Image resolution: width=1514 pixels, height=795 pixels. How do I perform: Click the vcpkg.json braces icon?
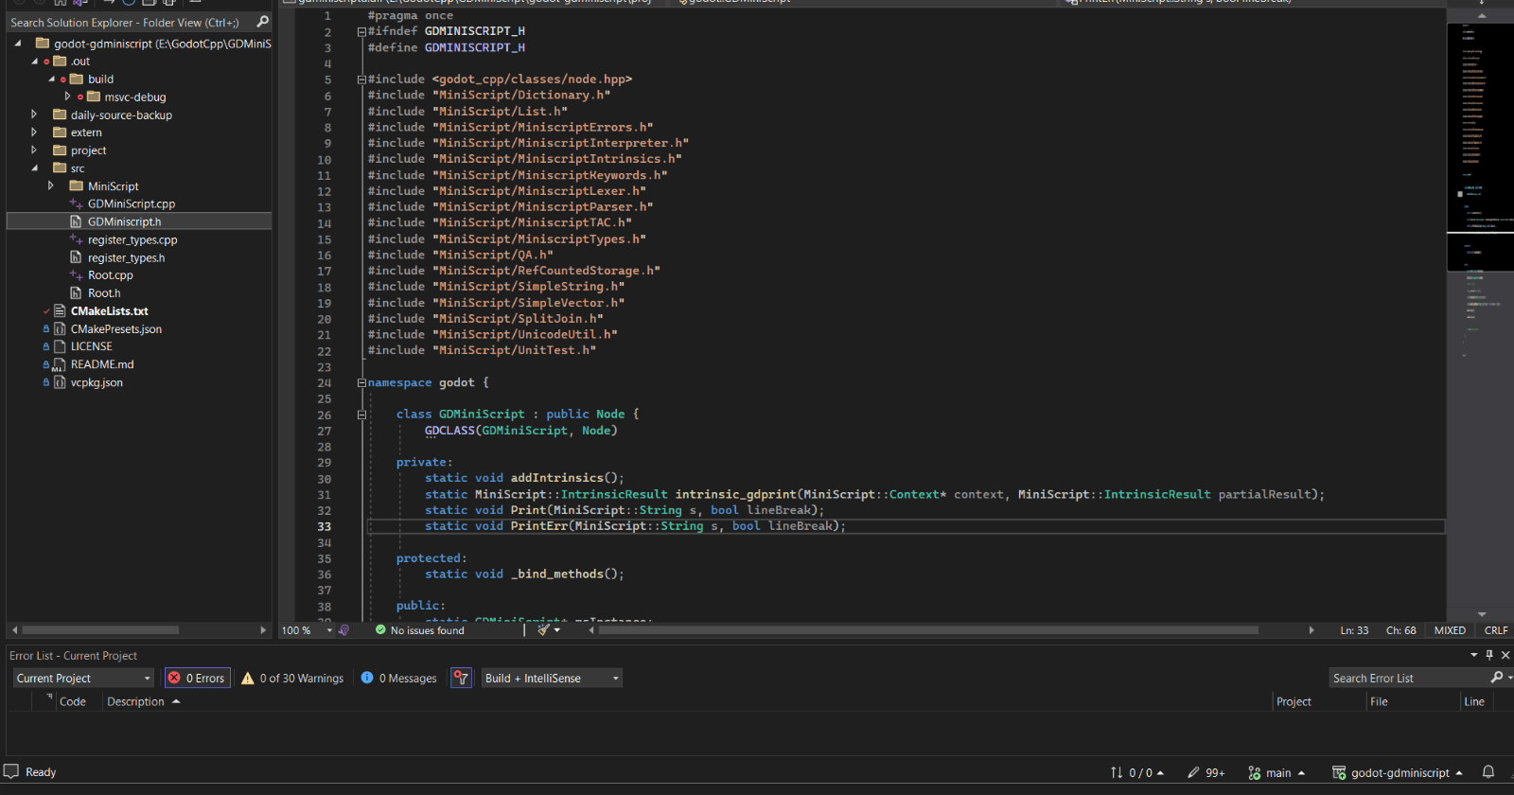click(x=60, y=382)
